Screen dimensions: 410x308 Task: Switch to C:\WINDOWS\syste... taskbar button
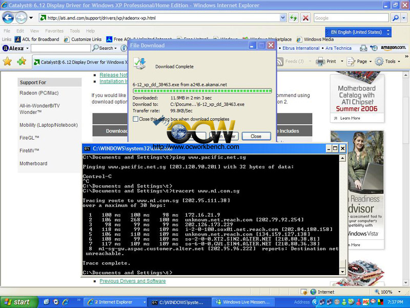pos(179,302)
